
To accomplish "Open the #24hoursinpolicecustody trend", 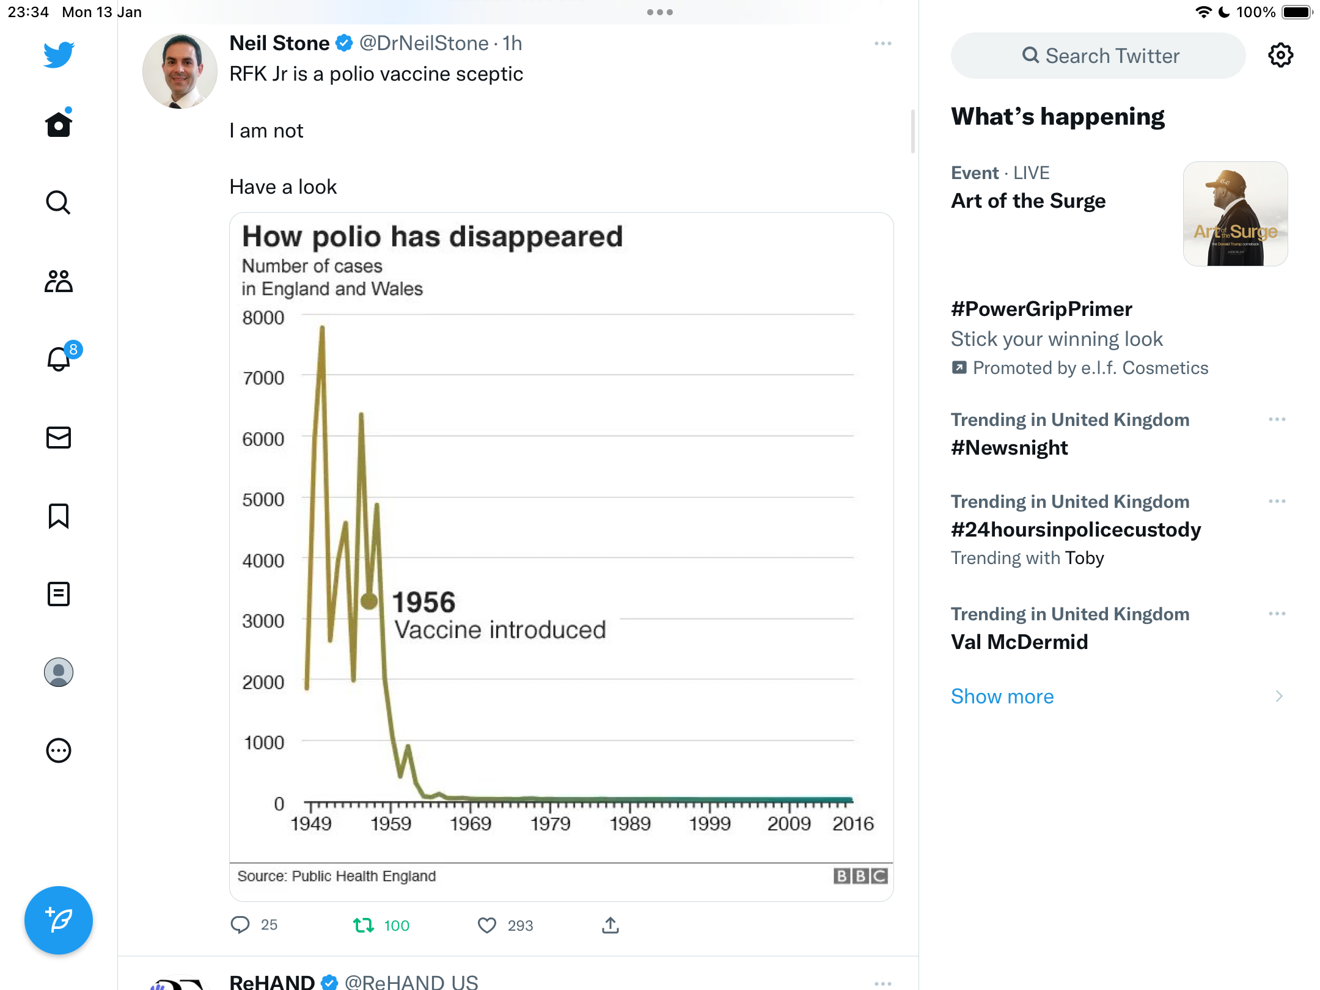I will [1076, 529].
